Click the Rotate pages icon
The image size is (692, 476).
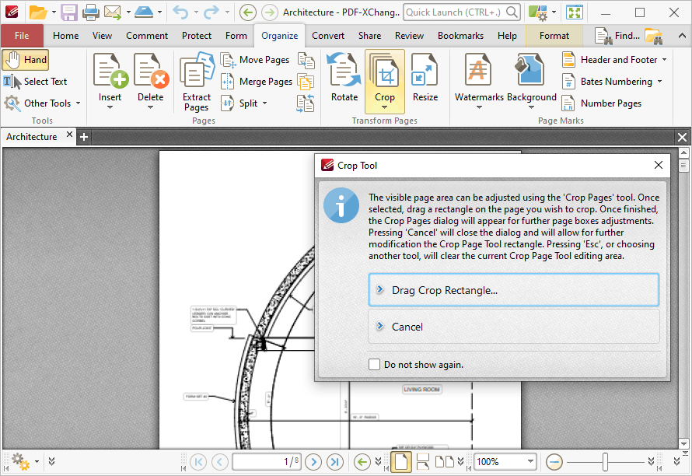click(x=344, y=71)
